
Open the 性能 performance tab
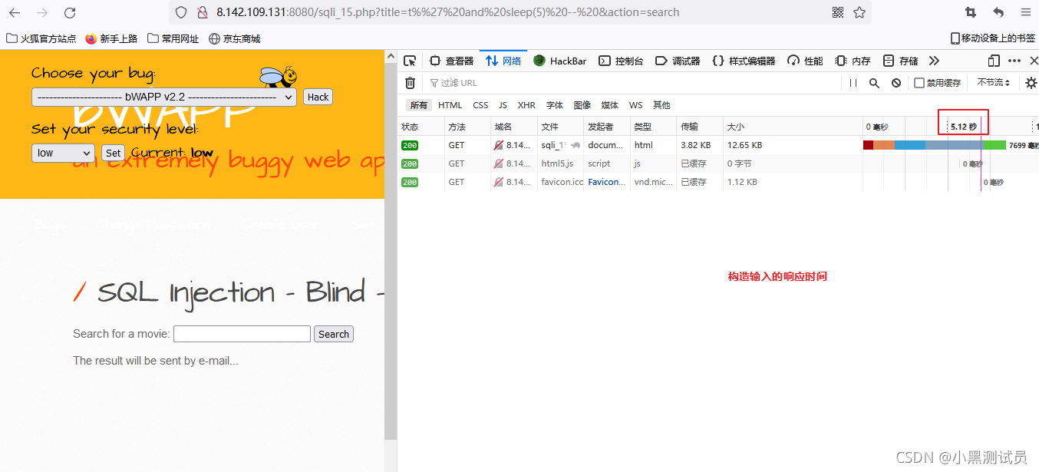click(805, 61)
